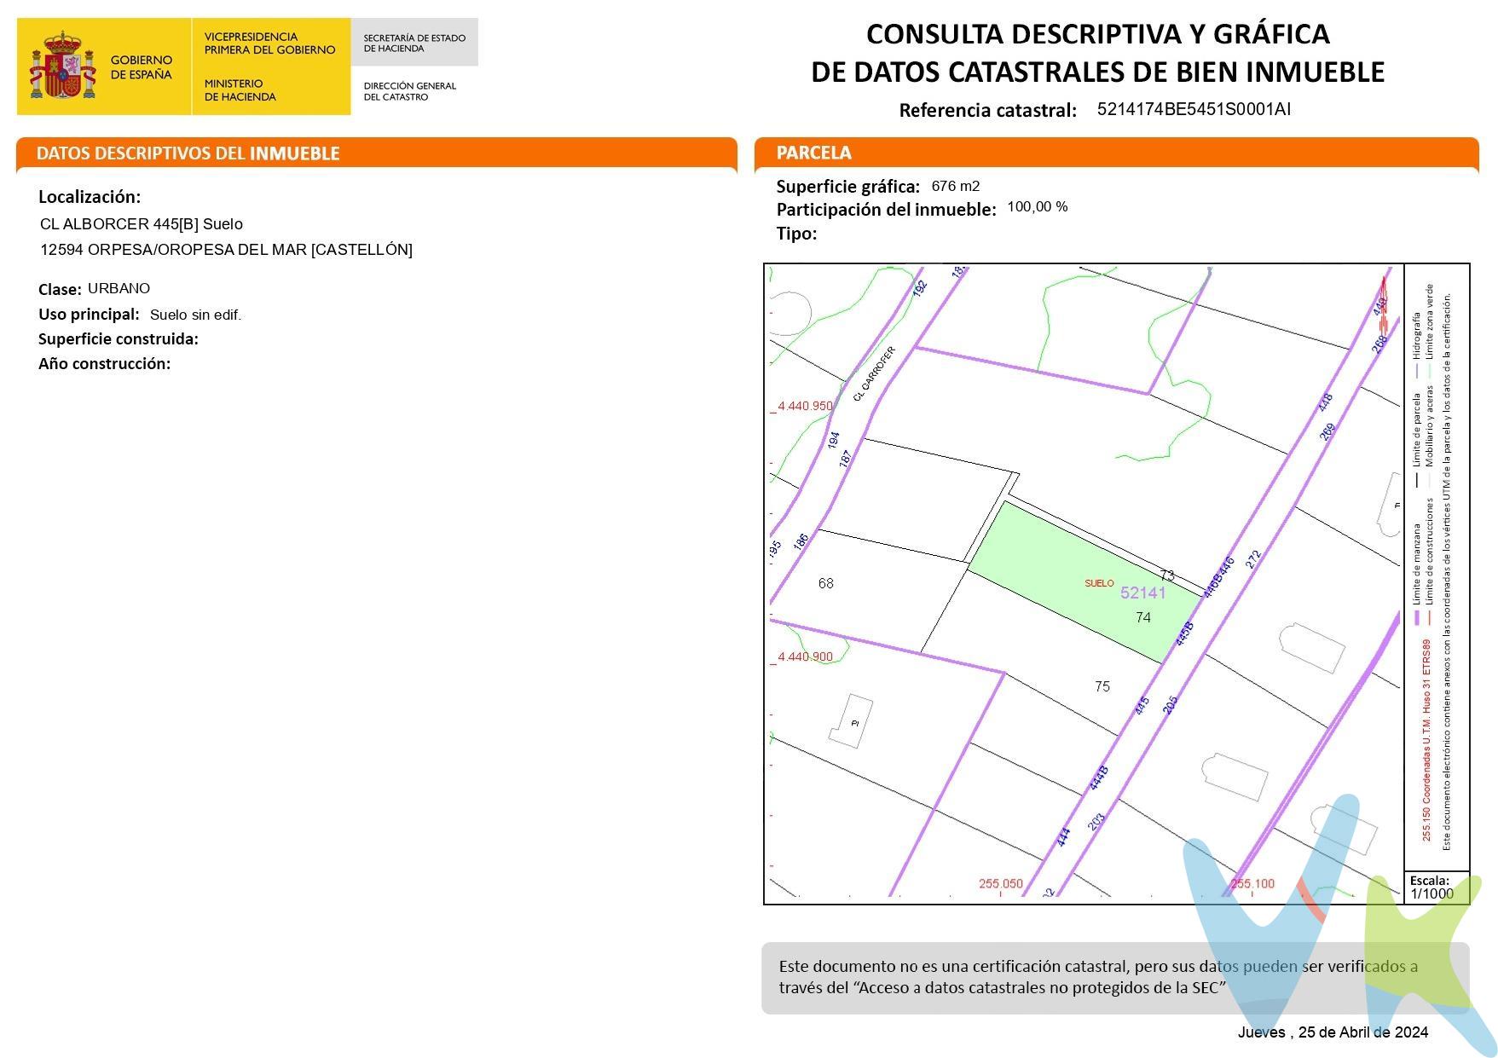Click the 'Límite de manzana' legend entry

click(1415, 575)
